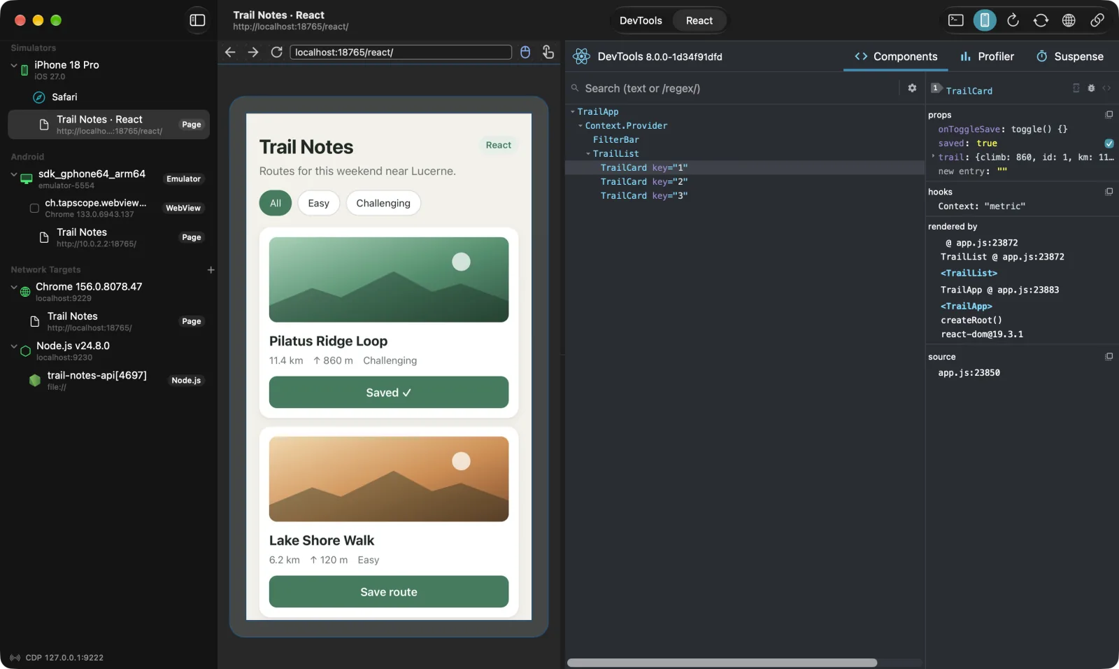Select the Challenging filter pill

[383, 203]
